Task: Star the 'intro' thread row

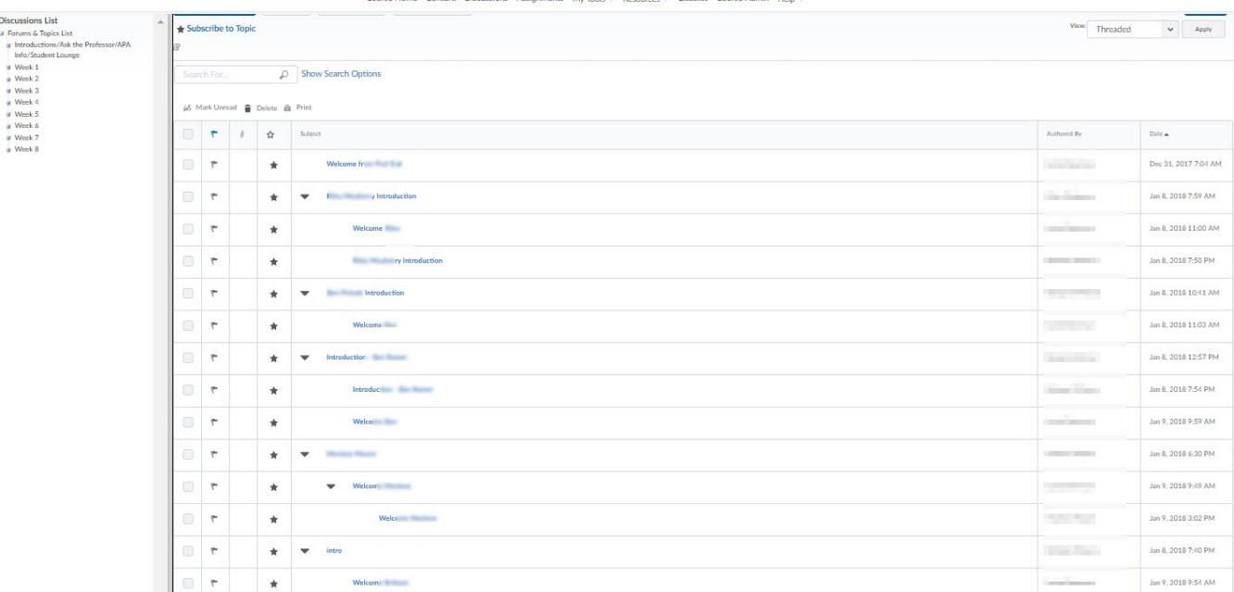Action: coord(273,551)
